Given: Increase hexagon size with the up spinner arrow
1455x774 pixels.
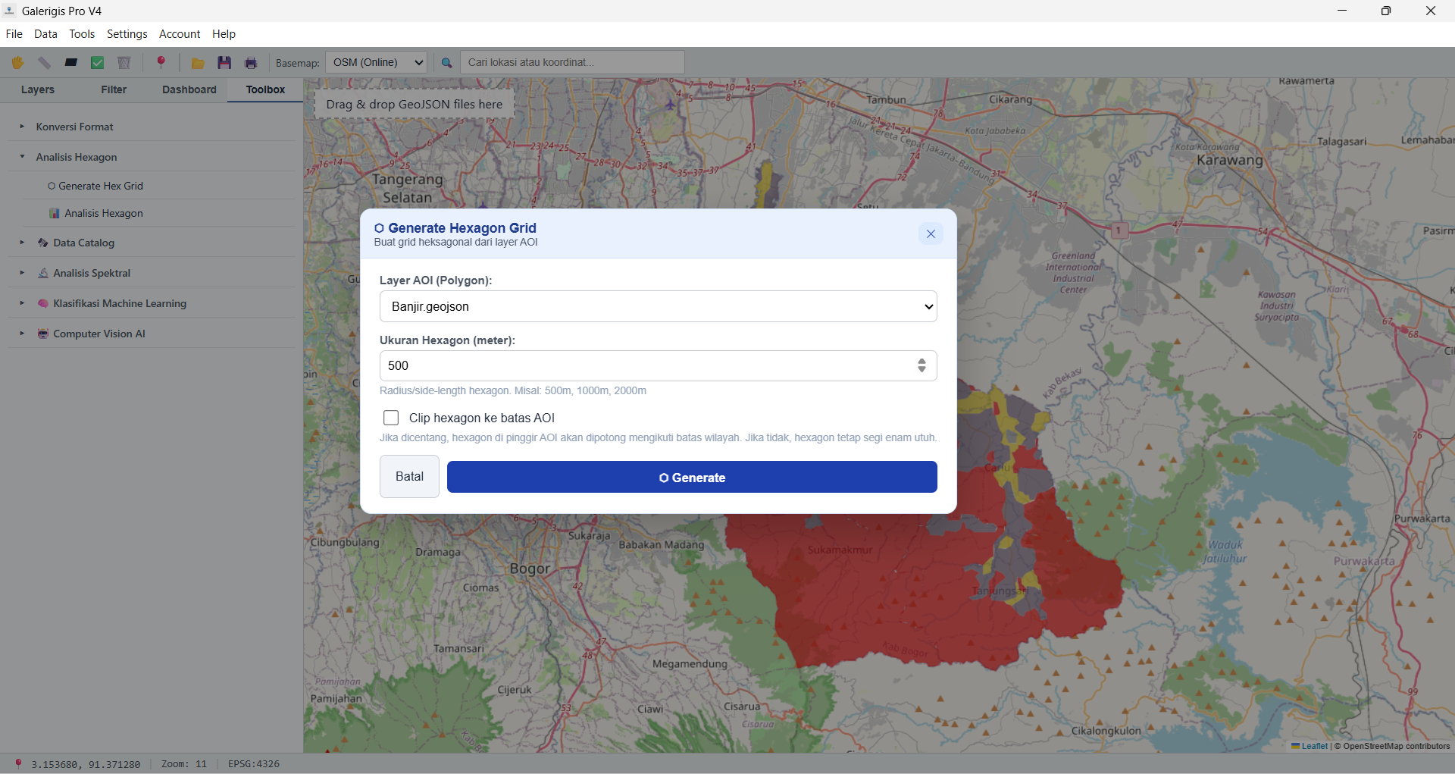Looking at the screenshot, I should (921, 362).
